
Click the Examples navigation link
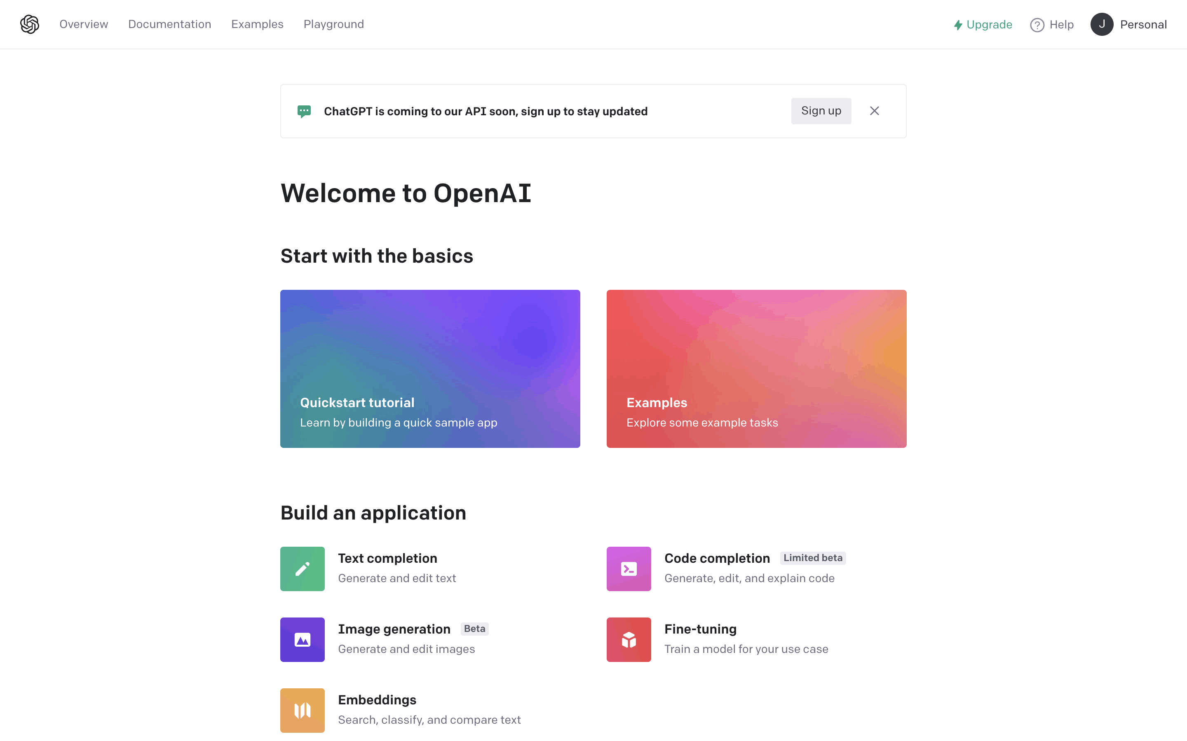(x=257, y=24)
